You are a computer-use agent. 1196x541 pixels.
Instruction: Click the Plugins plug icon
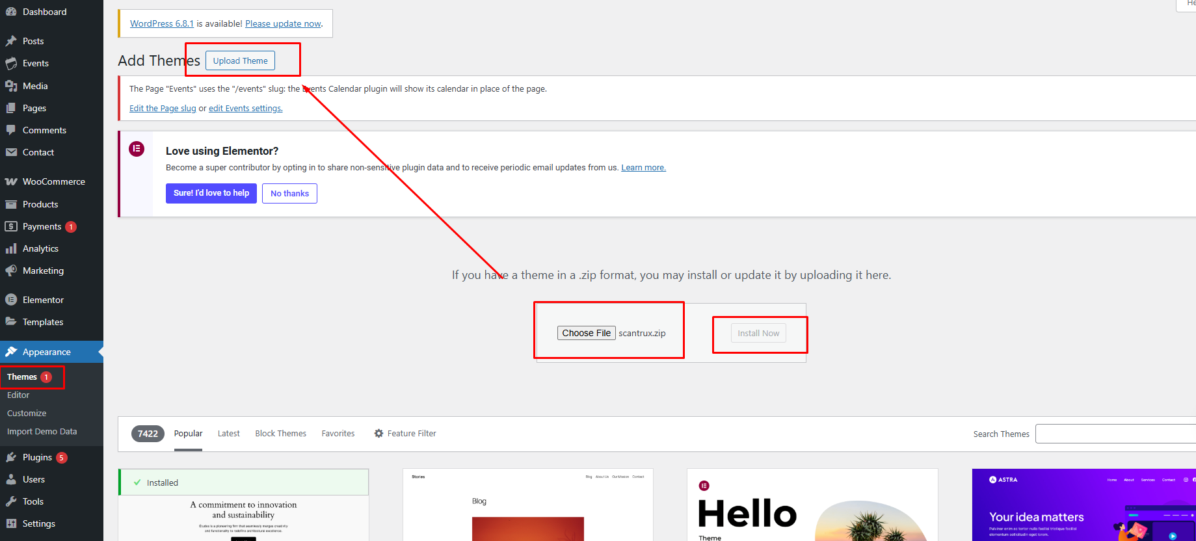pyautogui.click(x=11, y=457)
